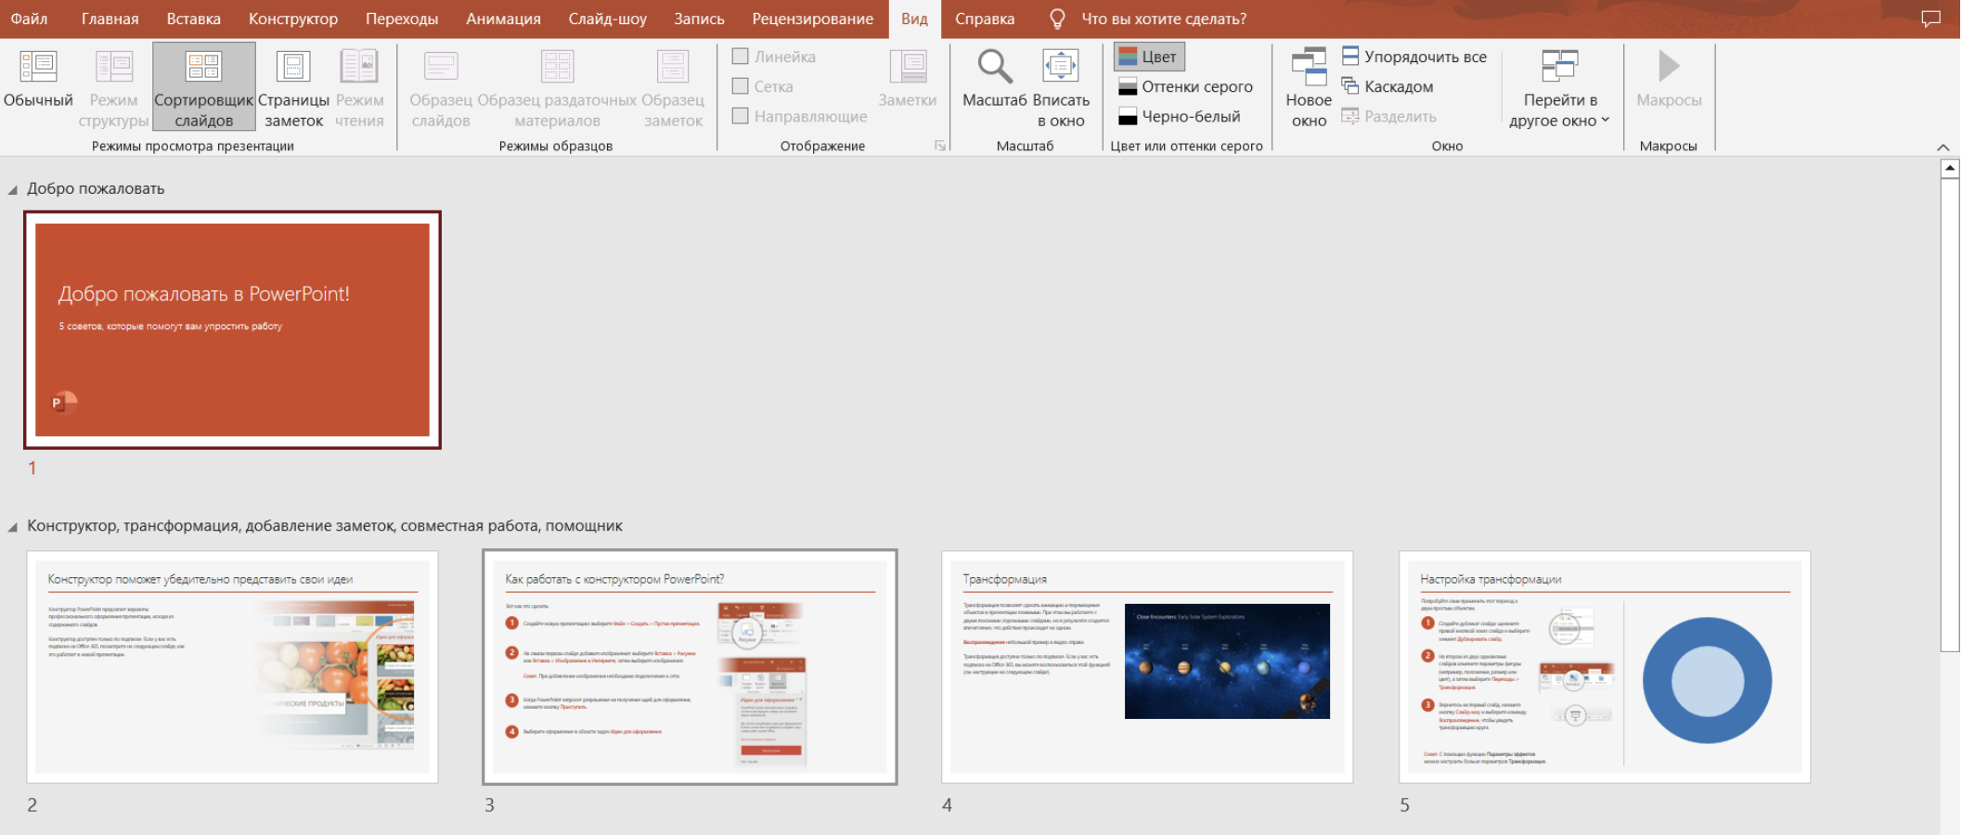
Task: Click the Добро пожаловать section title
Action: tap(96, 188)
